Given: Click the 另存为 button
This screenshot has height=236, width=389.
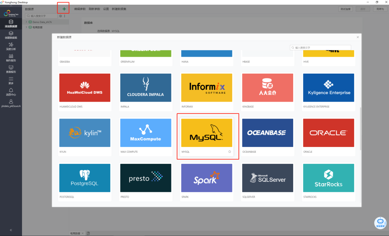Looking at the screenshot, I should click(x=380, y=9).
